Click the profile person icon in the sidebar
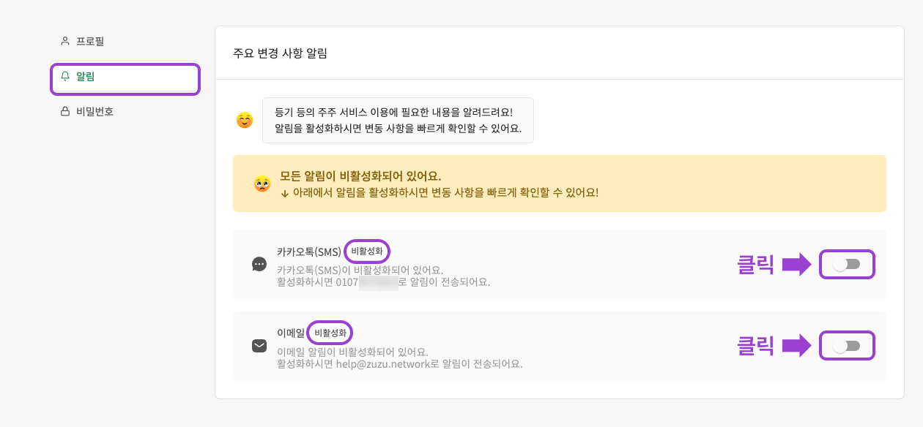This screenshot has height=427, width=923. point(63,41)
